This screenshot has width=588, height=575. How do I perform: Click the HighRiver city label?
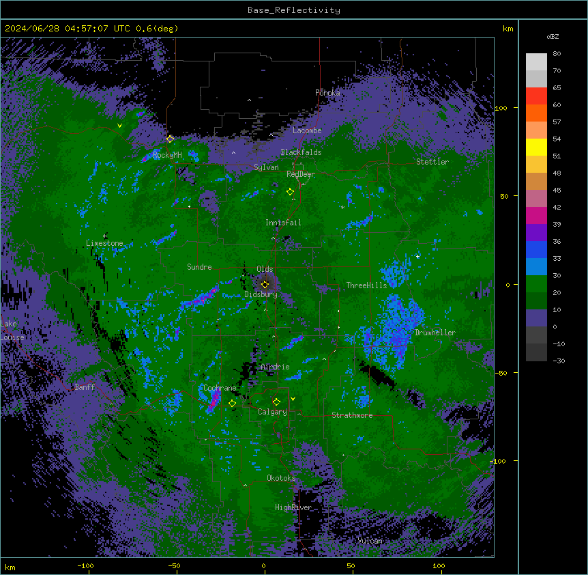pos(293,507)
